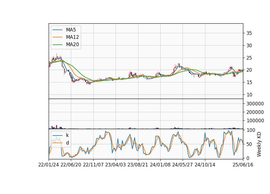
Task: Click the 23/04/03 date tick label
Action: click(115, 165)
